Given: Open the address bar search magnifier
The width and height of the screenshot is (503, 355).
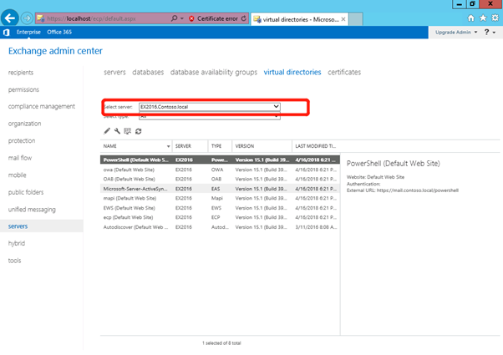Looking at the screenshot, I should click(x=174, y=18).
